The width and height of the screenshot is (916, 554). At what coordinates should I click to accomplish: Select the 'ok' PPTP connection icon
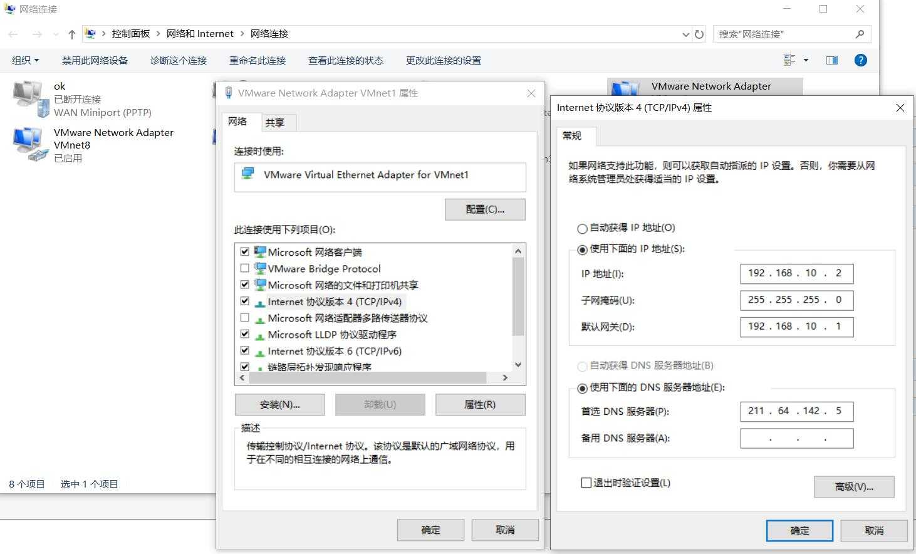tap(30, 99)
